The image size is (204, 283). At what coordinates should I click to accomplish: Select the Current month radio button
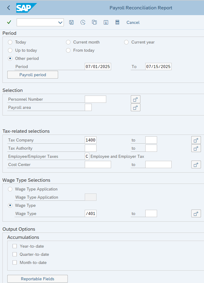click(x=68, y=42)
